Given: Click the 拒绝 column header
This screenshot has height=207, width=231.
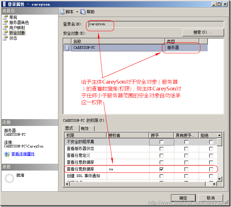Looking at the screenshot, I should tap(208, 135).
